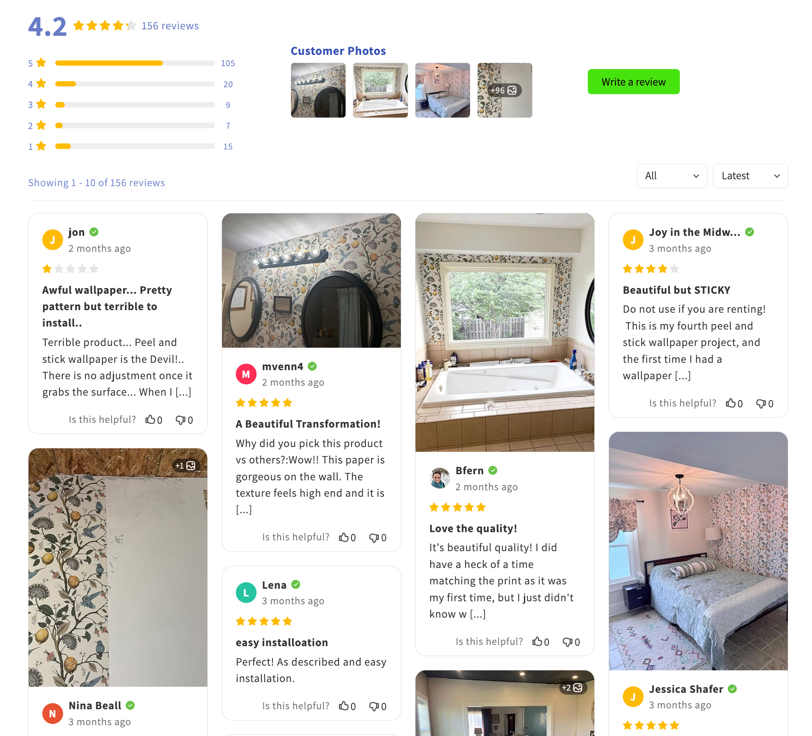Open Bfern's bathtub window photo
The image size is (812, 736).
(x=505, y=333)
